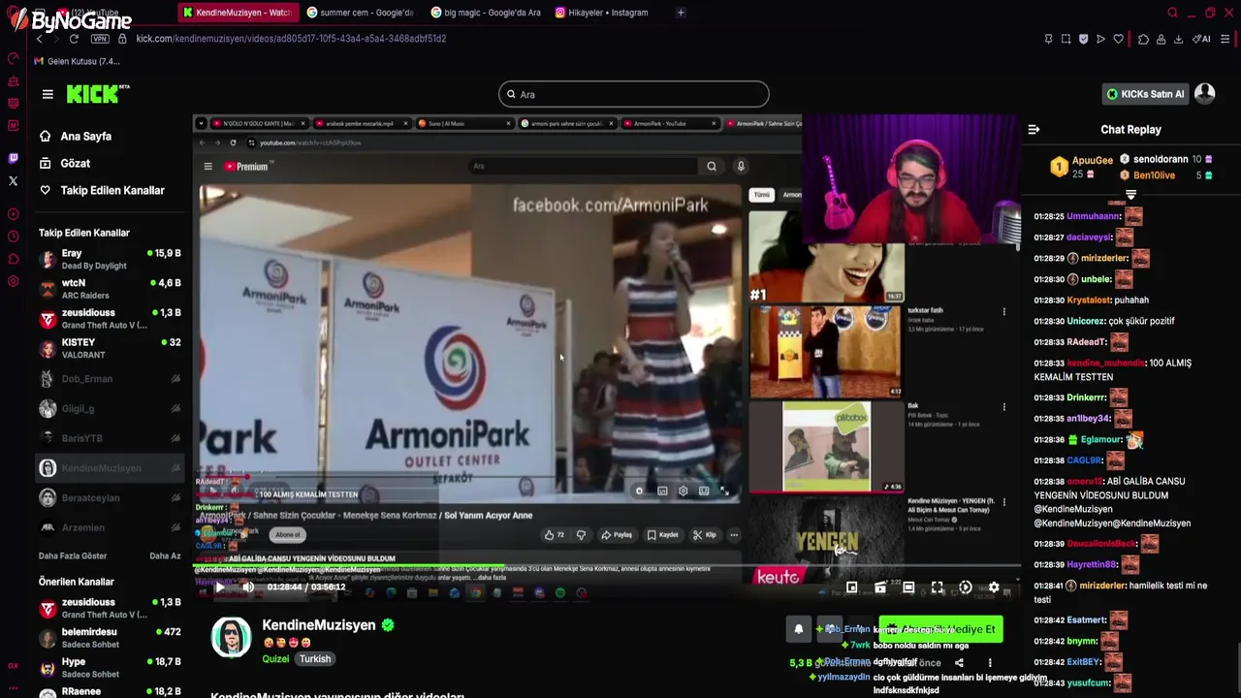Open KISTEY's VALORANT channel

[110, 349]
